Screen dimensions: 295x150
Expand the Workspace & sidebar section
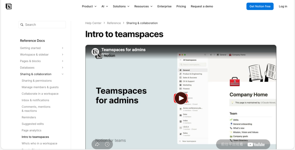[x=63, y=54]
